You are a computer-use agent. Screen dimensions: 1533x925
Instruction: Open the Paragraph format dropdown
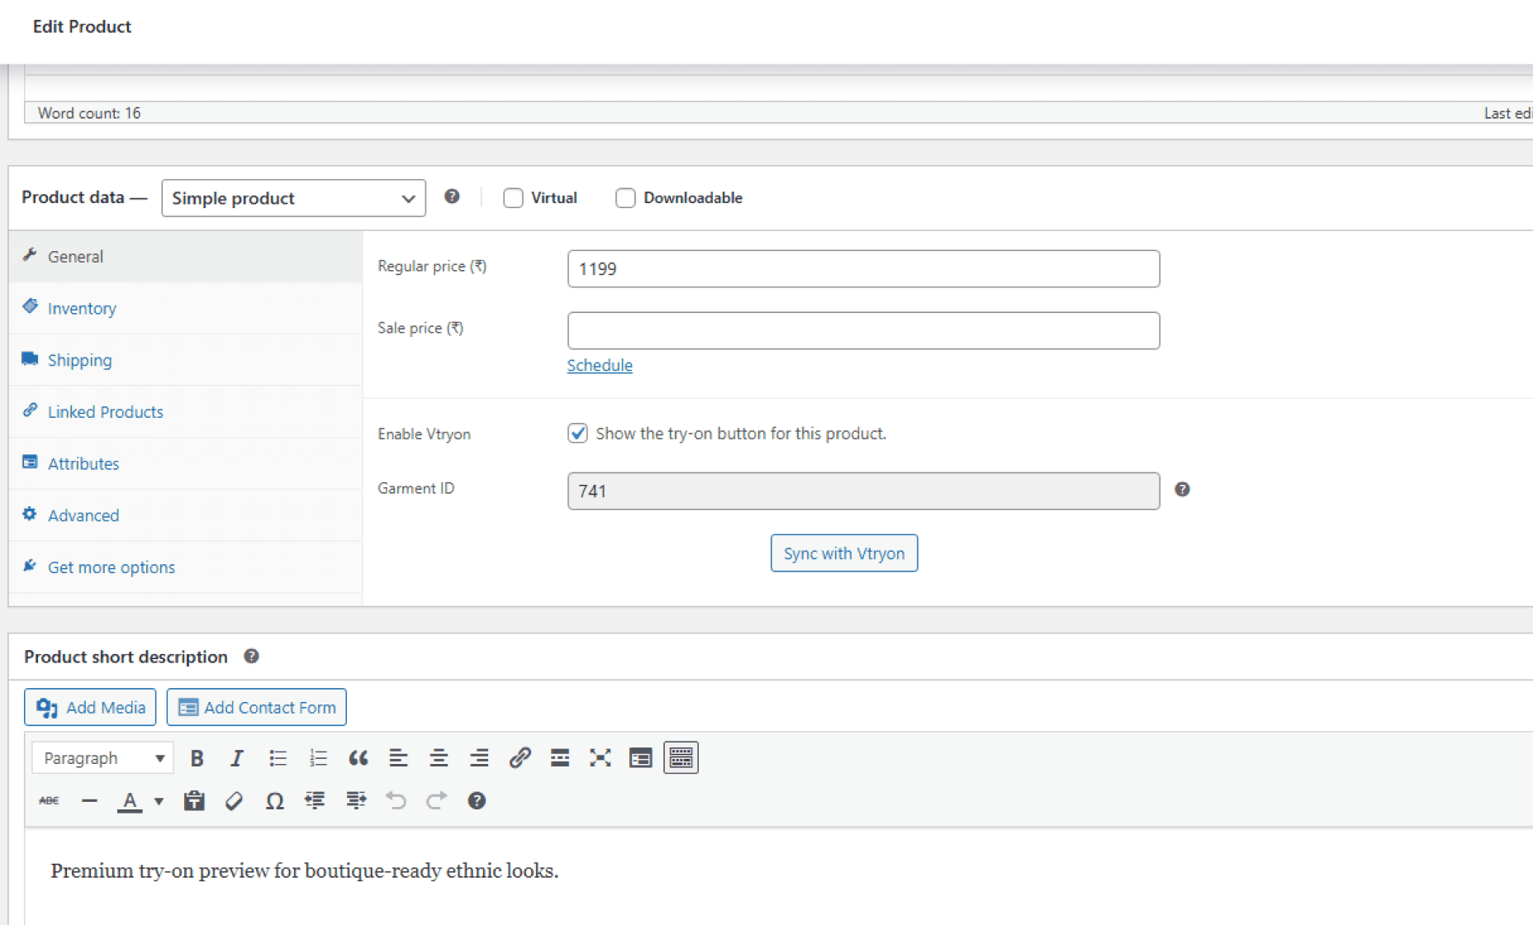pos(102,757)
